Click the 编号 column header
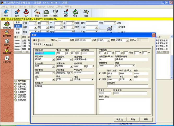 pyautogui.click(x=17, y=37)
